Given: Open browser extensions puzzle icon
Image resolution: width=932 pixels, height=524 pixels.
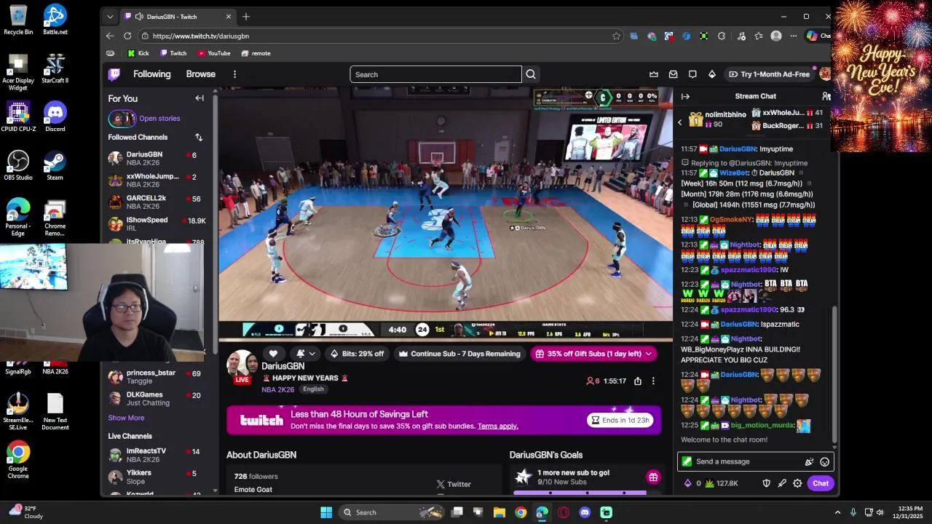Looking at the screenshot, I should coord(722,36).
